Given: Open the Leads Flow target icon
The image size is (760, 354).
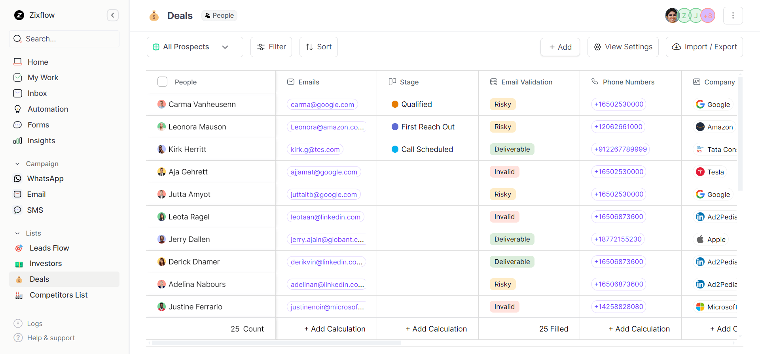Looking at the screenshot, I should point(19,248).
